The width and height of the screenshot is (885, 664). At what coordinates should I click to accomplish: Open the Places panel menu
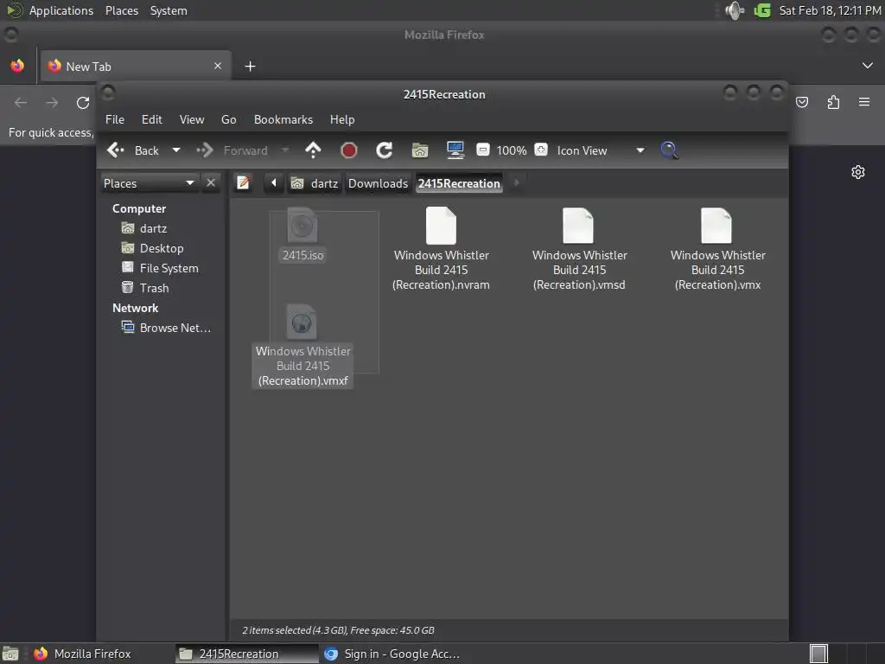pos(122,10)
